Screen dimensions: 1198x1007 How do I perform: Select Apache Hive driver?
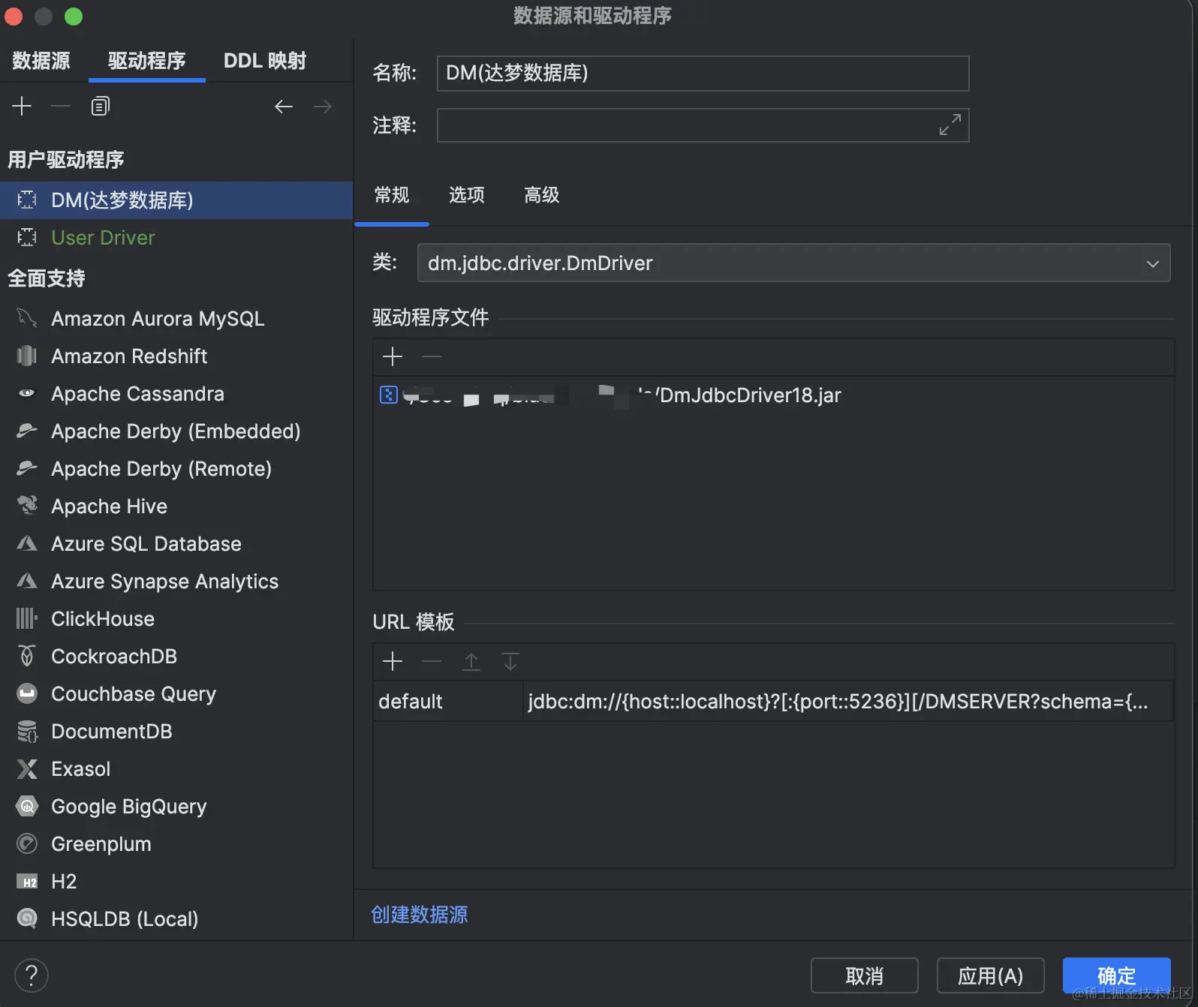coord(176,506)
